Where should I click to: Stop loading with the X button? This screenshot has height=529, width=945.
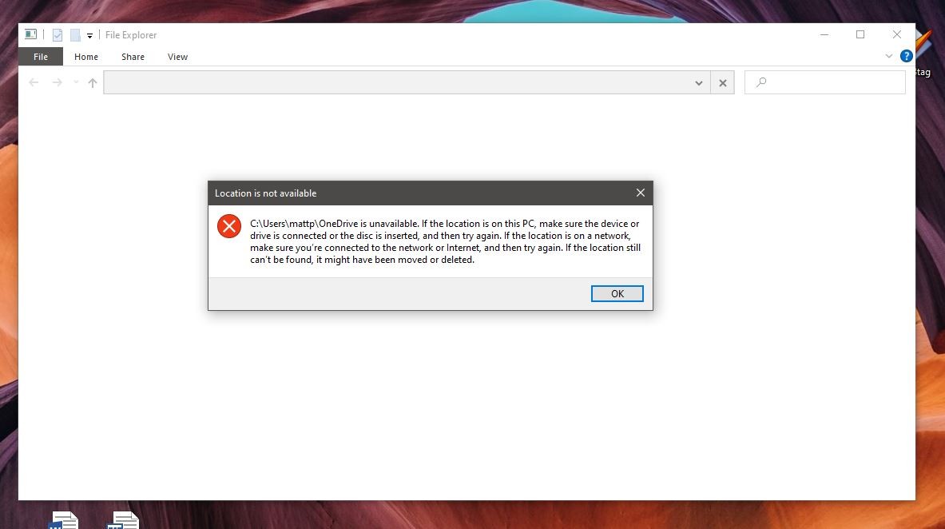coord(723,82)
